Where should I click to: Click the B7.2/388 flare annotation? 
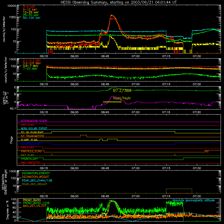coord(122,90)
